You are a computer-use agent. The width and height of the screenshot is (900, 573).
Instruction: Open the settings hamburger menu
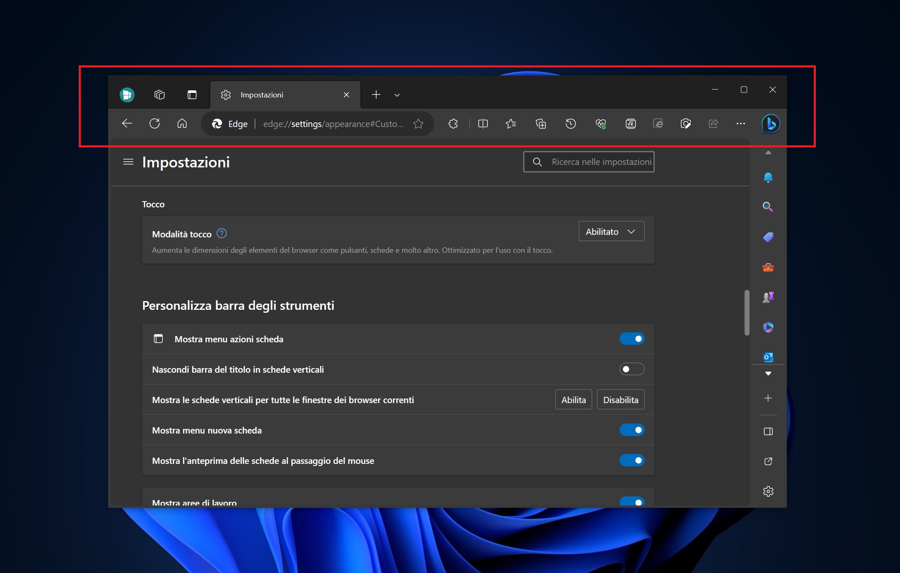click(128, 162)
